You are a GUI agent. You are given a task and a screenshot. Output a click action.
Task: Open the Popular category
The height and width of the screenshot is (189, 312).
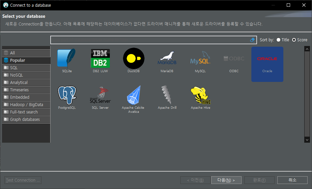tap(26, 60)
